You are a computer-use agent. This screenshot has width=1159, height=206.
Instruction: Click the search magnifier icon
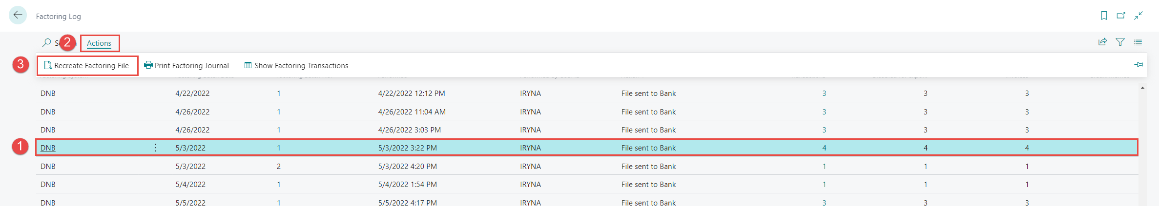pos(46,43)
